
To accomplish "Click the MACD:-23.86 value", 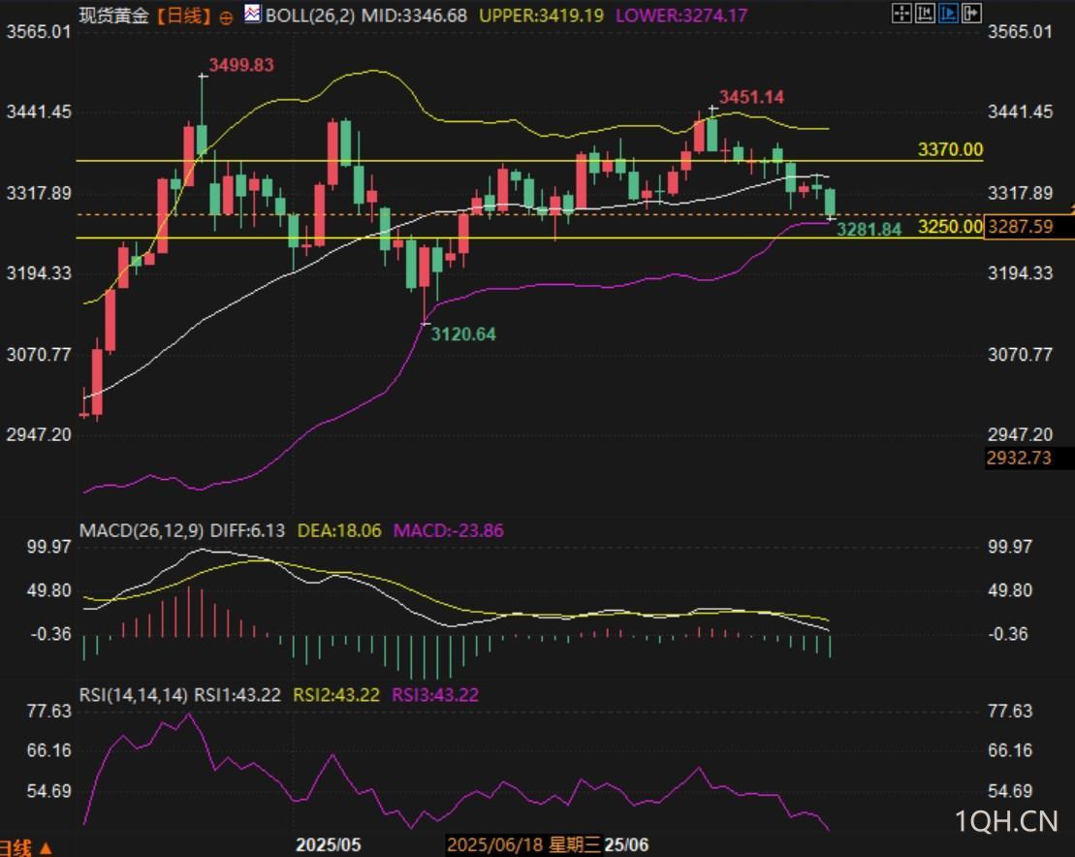I will (x=449, y=530).
